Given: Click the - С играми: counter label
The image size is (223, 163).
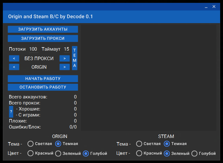Looking at the screenshot, I should [28, 115].
